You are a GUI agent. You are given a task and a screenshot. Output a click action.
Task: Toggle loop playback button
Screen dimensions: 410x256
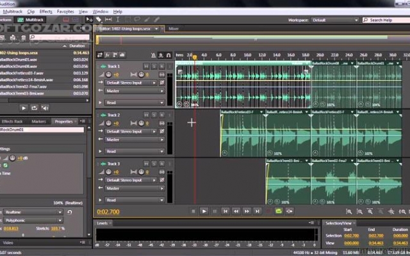click(279, 211)
